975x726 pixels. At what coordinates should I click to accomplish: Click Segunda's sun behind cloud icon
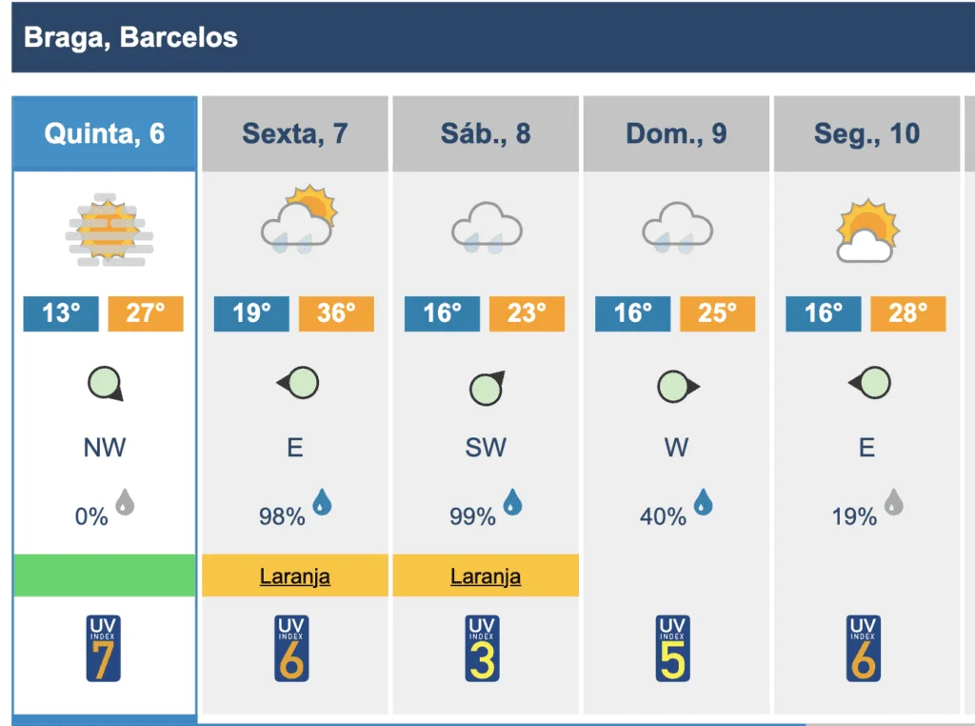pyautogui.click(x=866, y=231)
